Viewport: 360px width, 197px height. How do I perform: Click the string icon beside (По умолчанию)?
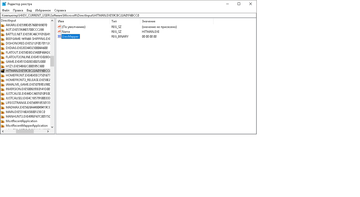(x=59, y=27)
